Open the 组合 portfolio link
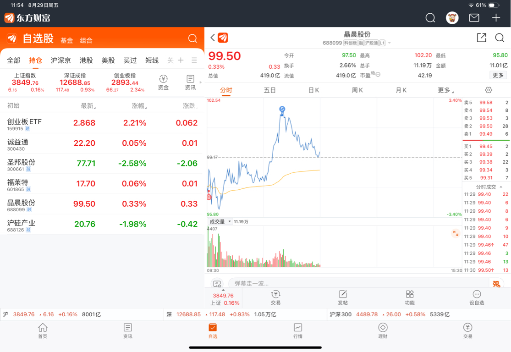 point(86,40)
